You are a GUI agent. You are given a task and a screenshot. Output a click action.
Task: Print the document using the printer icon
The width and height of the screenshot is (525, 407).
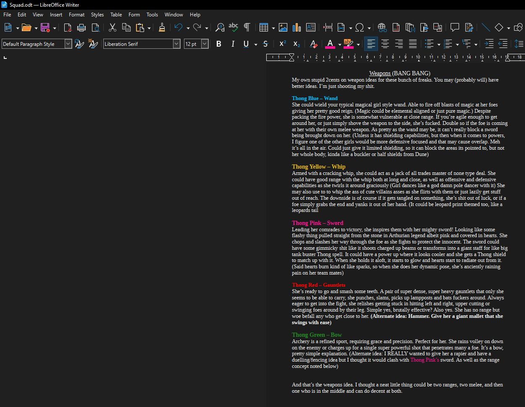(x=81, y=27)
